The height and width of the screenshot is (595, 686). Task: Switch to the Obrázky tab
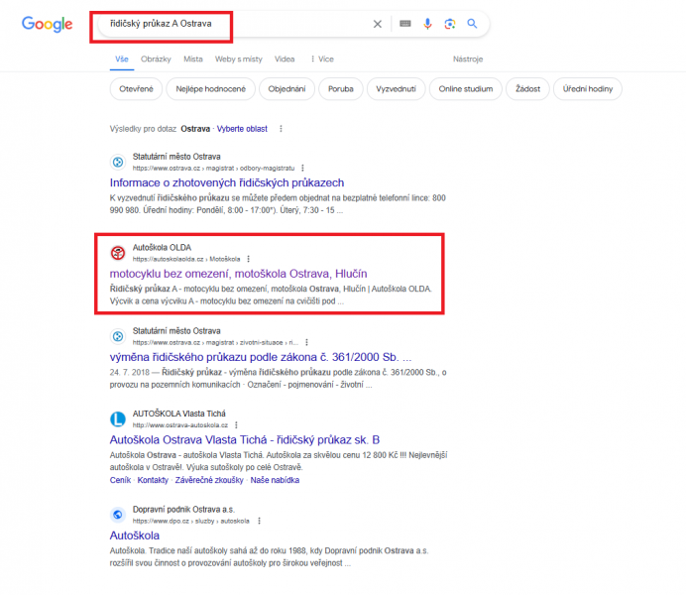click(156, 59)
